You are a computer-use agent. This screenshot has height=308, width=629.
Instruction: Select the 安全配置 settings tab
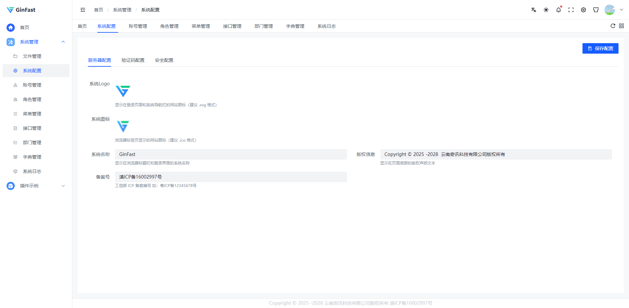pyautogui.click(x=164, y=60)
